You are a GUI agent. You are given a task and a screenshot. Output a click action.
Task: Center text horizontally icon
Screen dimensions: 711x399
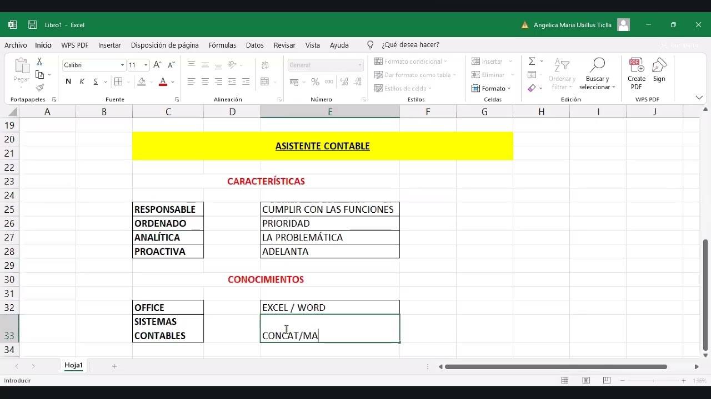click(205, 81)
